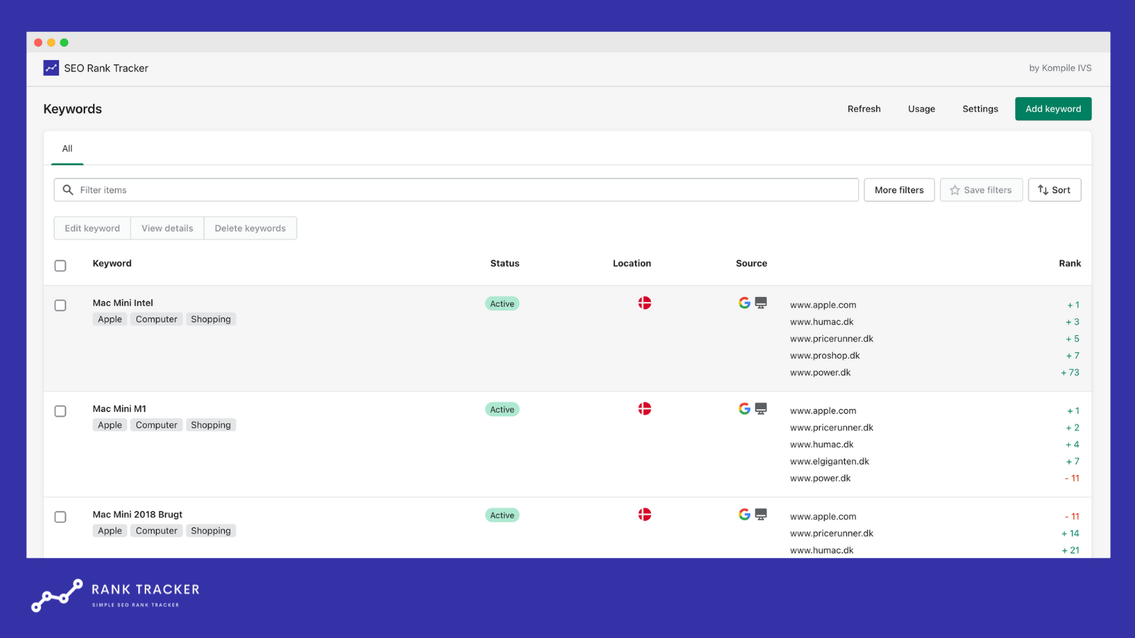Click the Shopping tag under Mac Mini 2018 Brugt
1135x638 pixels.
(211, 531)
